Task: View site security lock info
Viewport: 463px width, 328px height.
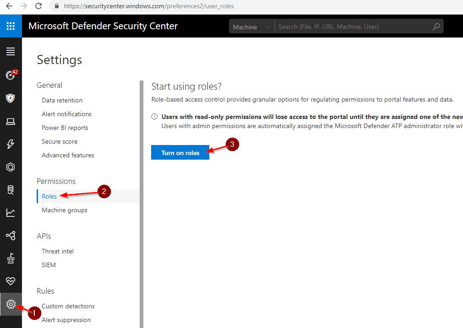Action: 57,6
